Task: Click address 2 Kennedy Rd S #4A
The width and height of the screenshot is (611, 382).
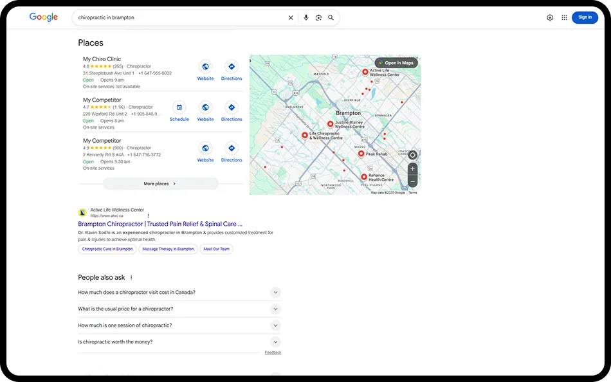Action: click(104, 155)
